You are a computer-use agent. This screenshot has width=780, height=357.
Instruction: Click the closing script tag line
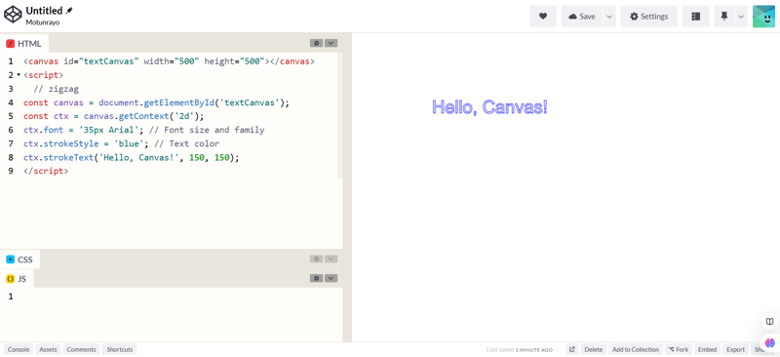(x=46, y=171)
